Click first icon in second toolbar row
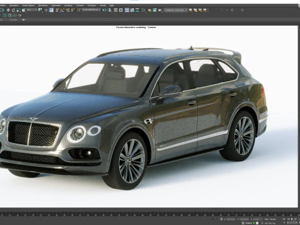Viewport: 300px width, 225px height. pyautogui.click(x=4, y=16)
